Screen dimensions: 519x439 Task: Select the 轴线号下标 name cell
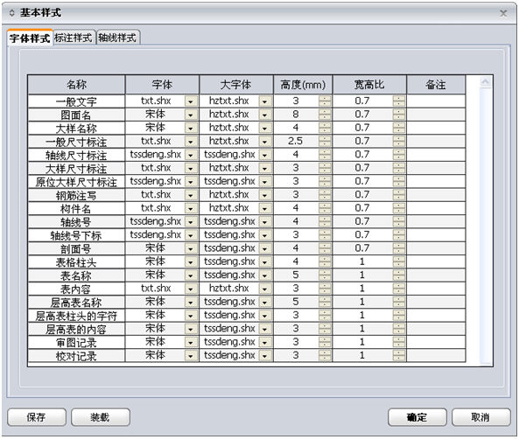coord(76,235)
